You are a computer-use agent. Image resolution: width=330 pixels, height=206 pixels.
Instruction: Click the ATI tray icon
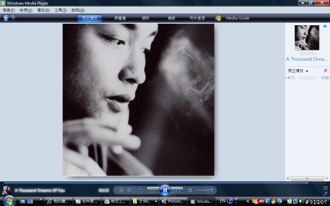(261, 201)
